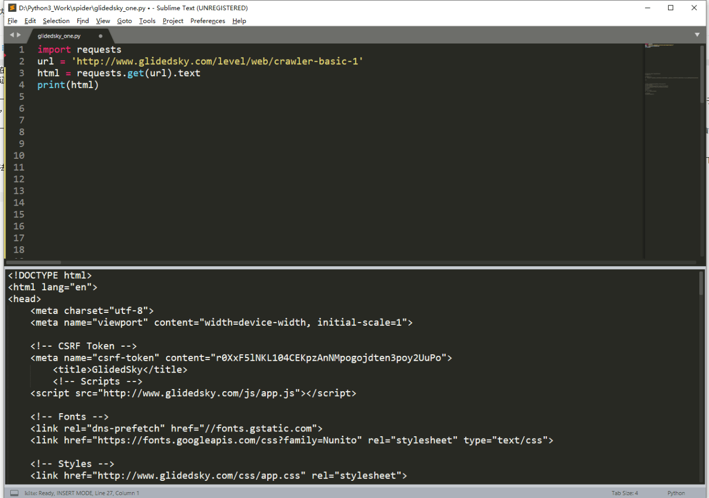Open the Preferences menu

[208, 21]
